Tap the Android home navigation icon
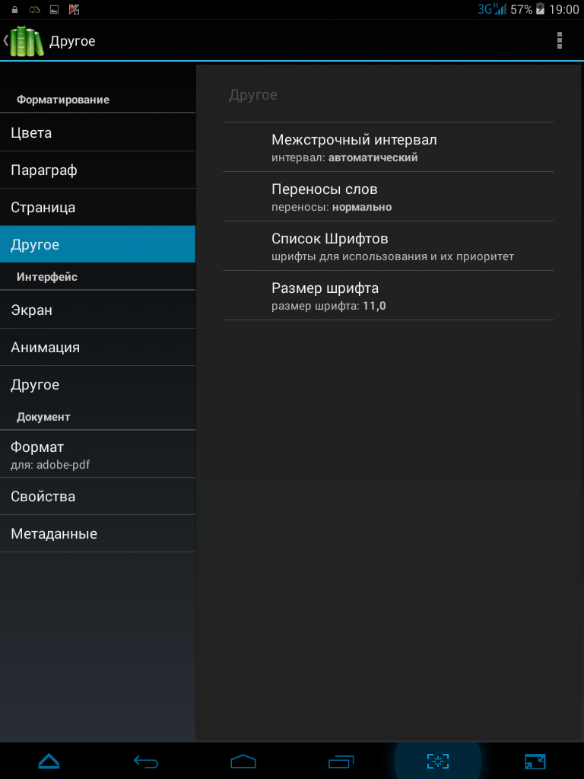The height and width of the screenshot is (779, 584). (243, 761)
